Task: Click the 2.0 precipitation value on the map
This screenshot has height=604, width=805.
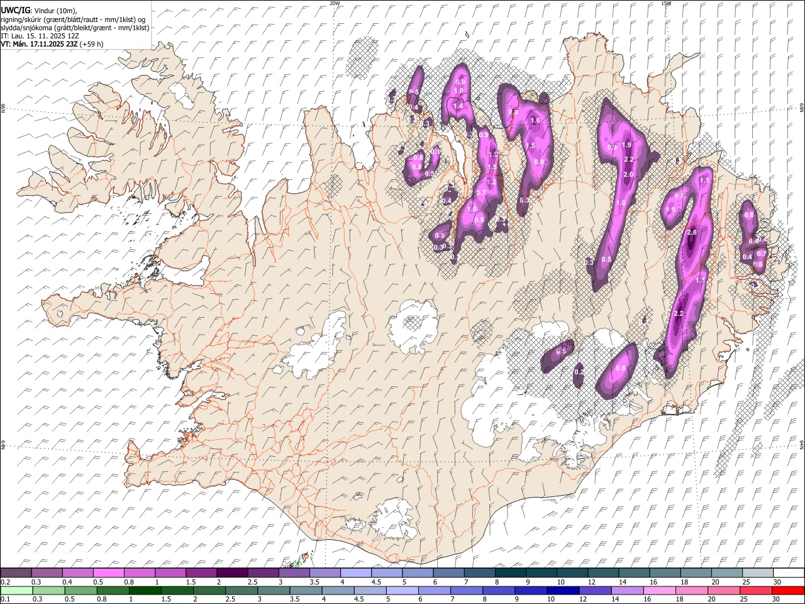Action: [628, 174]
